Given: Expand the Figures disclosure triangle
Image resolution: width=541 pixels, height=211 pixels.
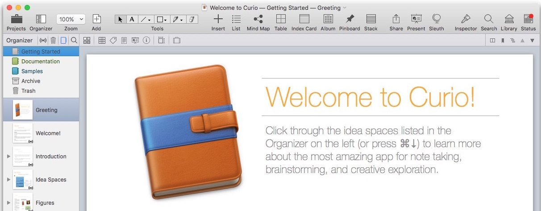Looking at the screenshot, I should pos(8,203).
